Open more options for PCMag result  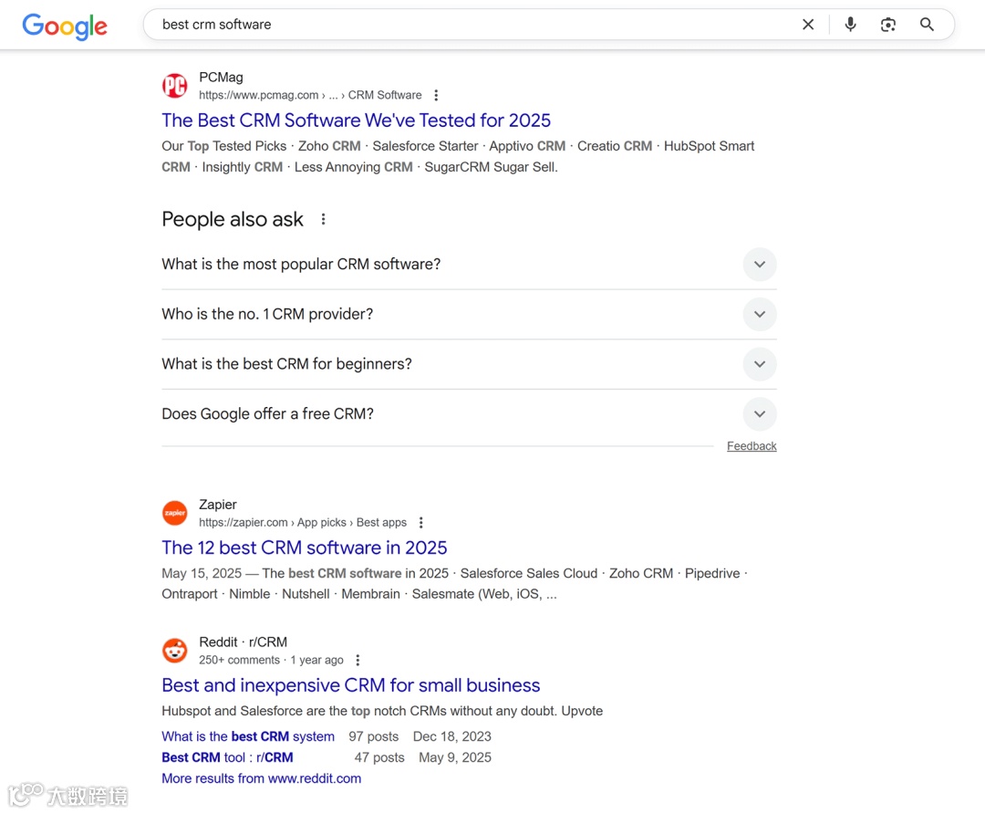point(436,95)
